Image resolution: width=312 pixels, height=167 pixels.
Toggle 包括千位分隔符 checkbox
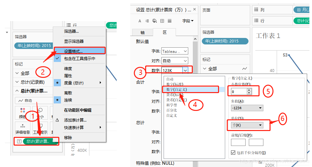click(233, 152)
